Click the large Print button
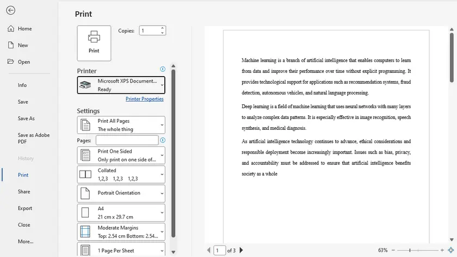This screenshot has height=257, width=457. pyautogui.click(x=94, y=43)
